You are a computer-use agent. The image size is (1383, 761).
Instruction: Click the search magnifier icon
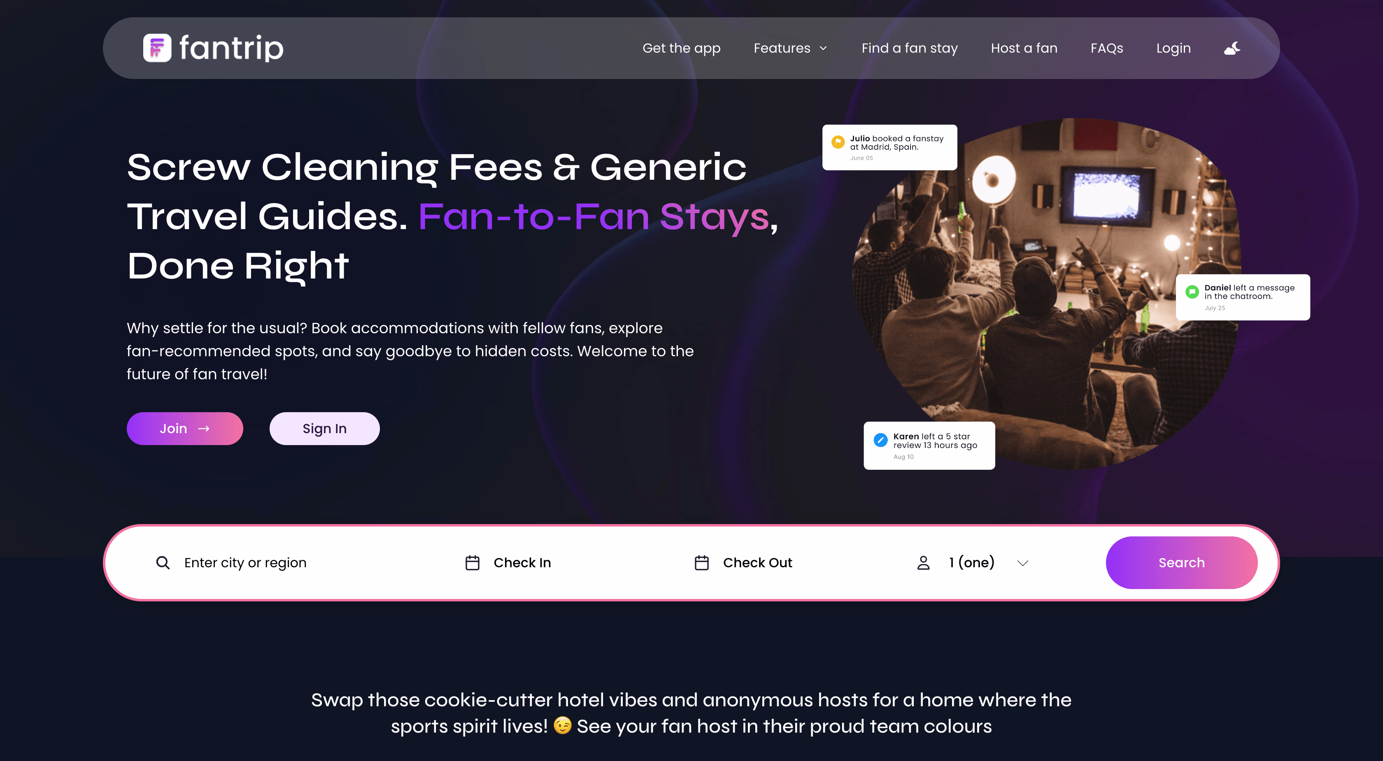163,562
